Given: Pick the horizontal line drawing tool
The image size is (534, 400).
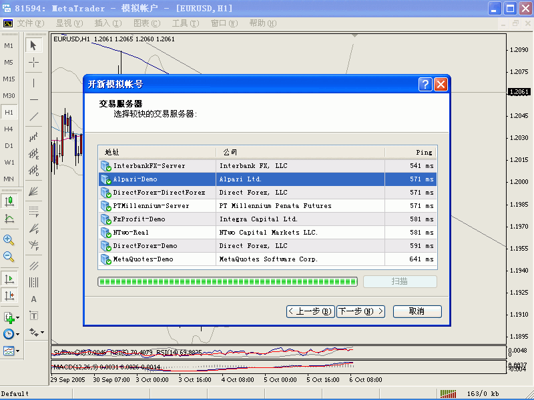Looking at the screenshot, I should [x=34, y=99].
